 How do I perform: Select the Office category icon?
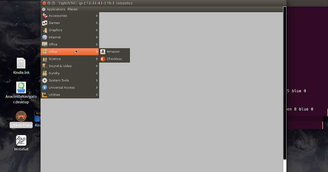[x=45, y=44]
